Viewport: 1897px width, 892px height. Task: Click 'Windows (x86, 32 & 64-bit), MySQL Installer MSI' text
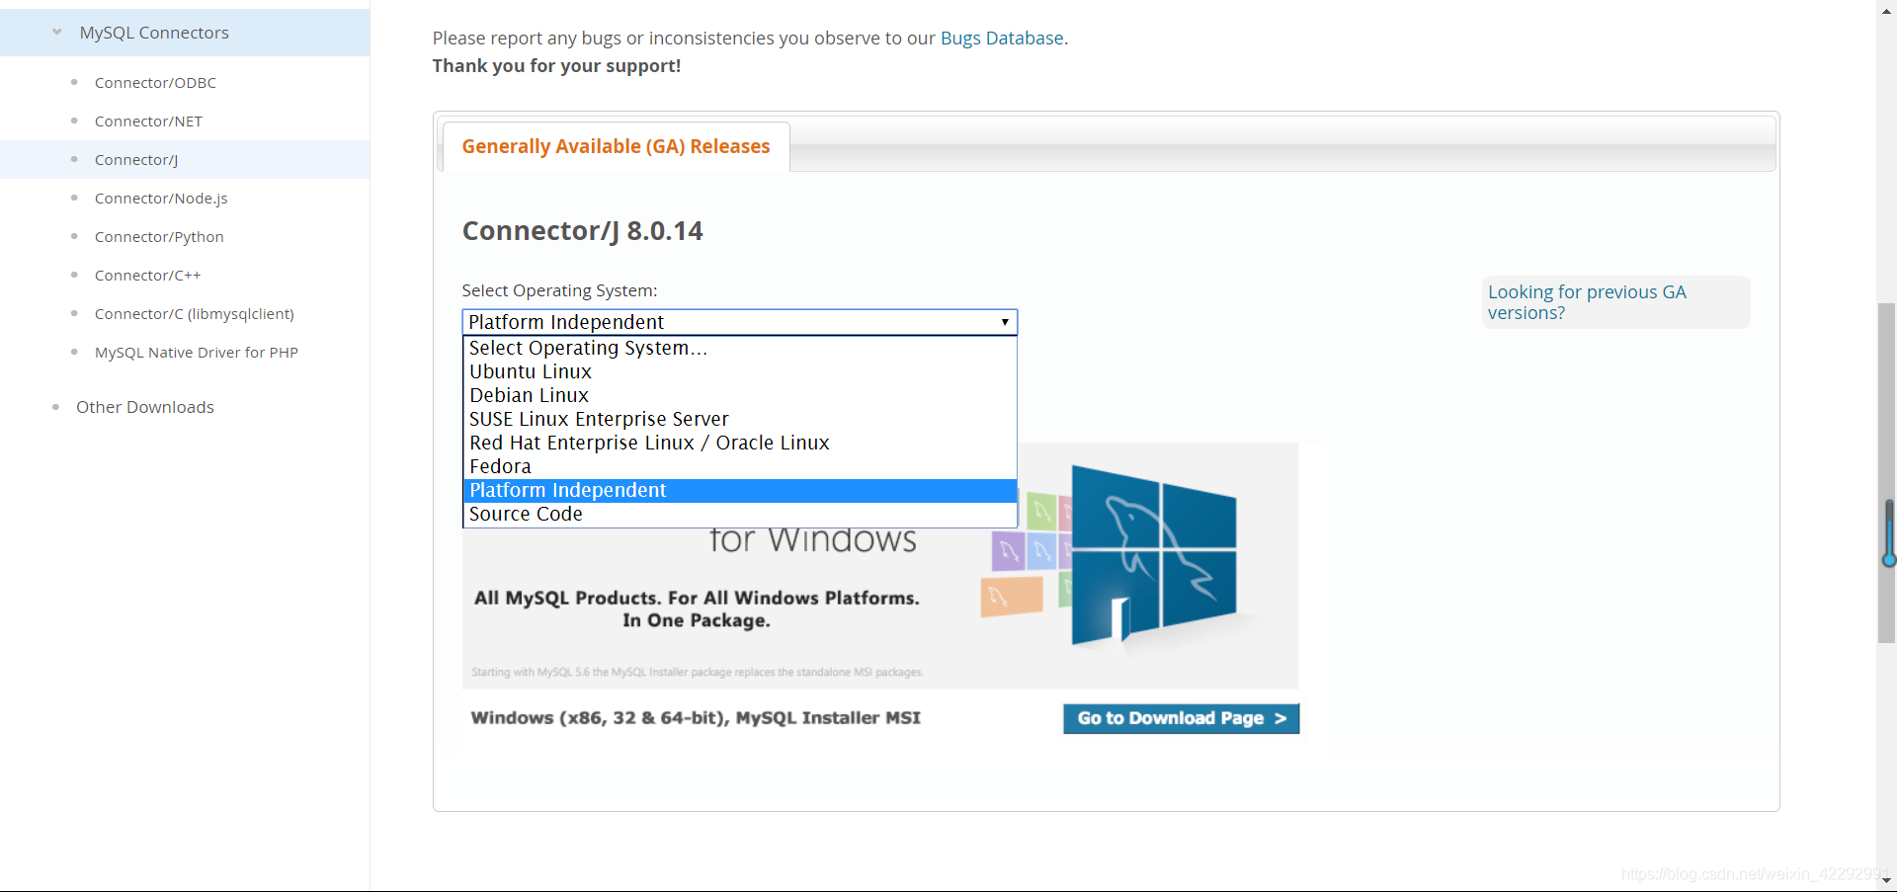pos(696,718)
